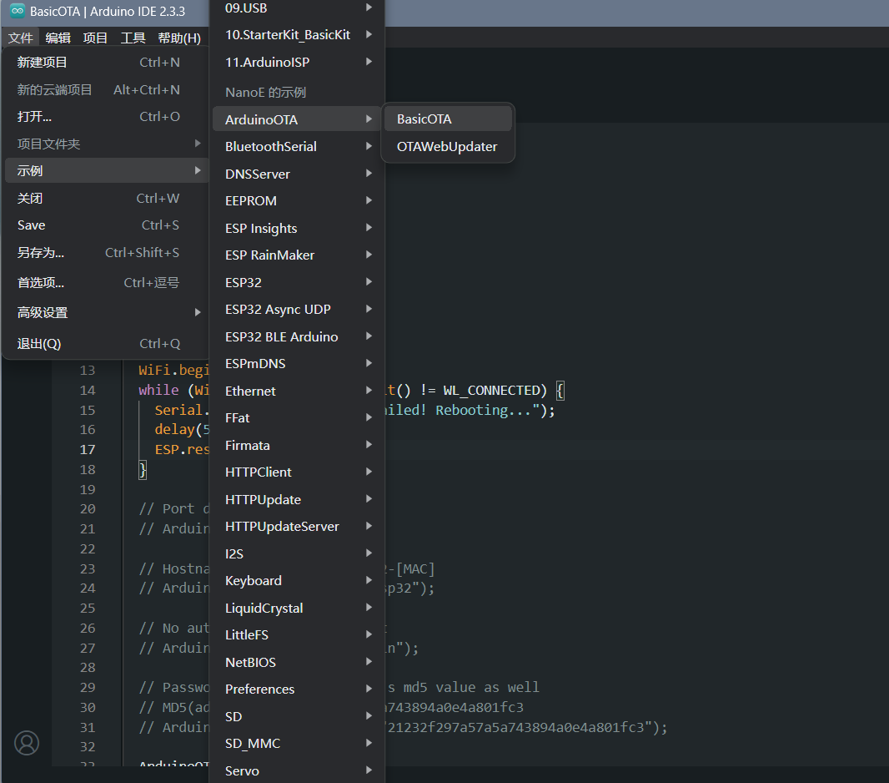Expand Keyboard examples submenu
Screen dimensions: 889x783
[298, 580]
